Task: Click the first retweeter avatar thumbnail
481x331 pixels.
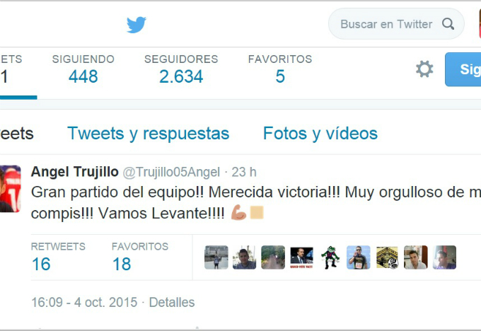Action: [216, 257]
